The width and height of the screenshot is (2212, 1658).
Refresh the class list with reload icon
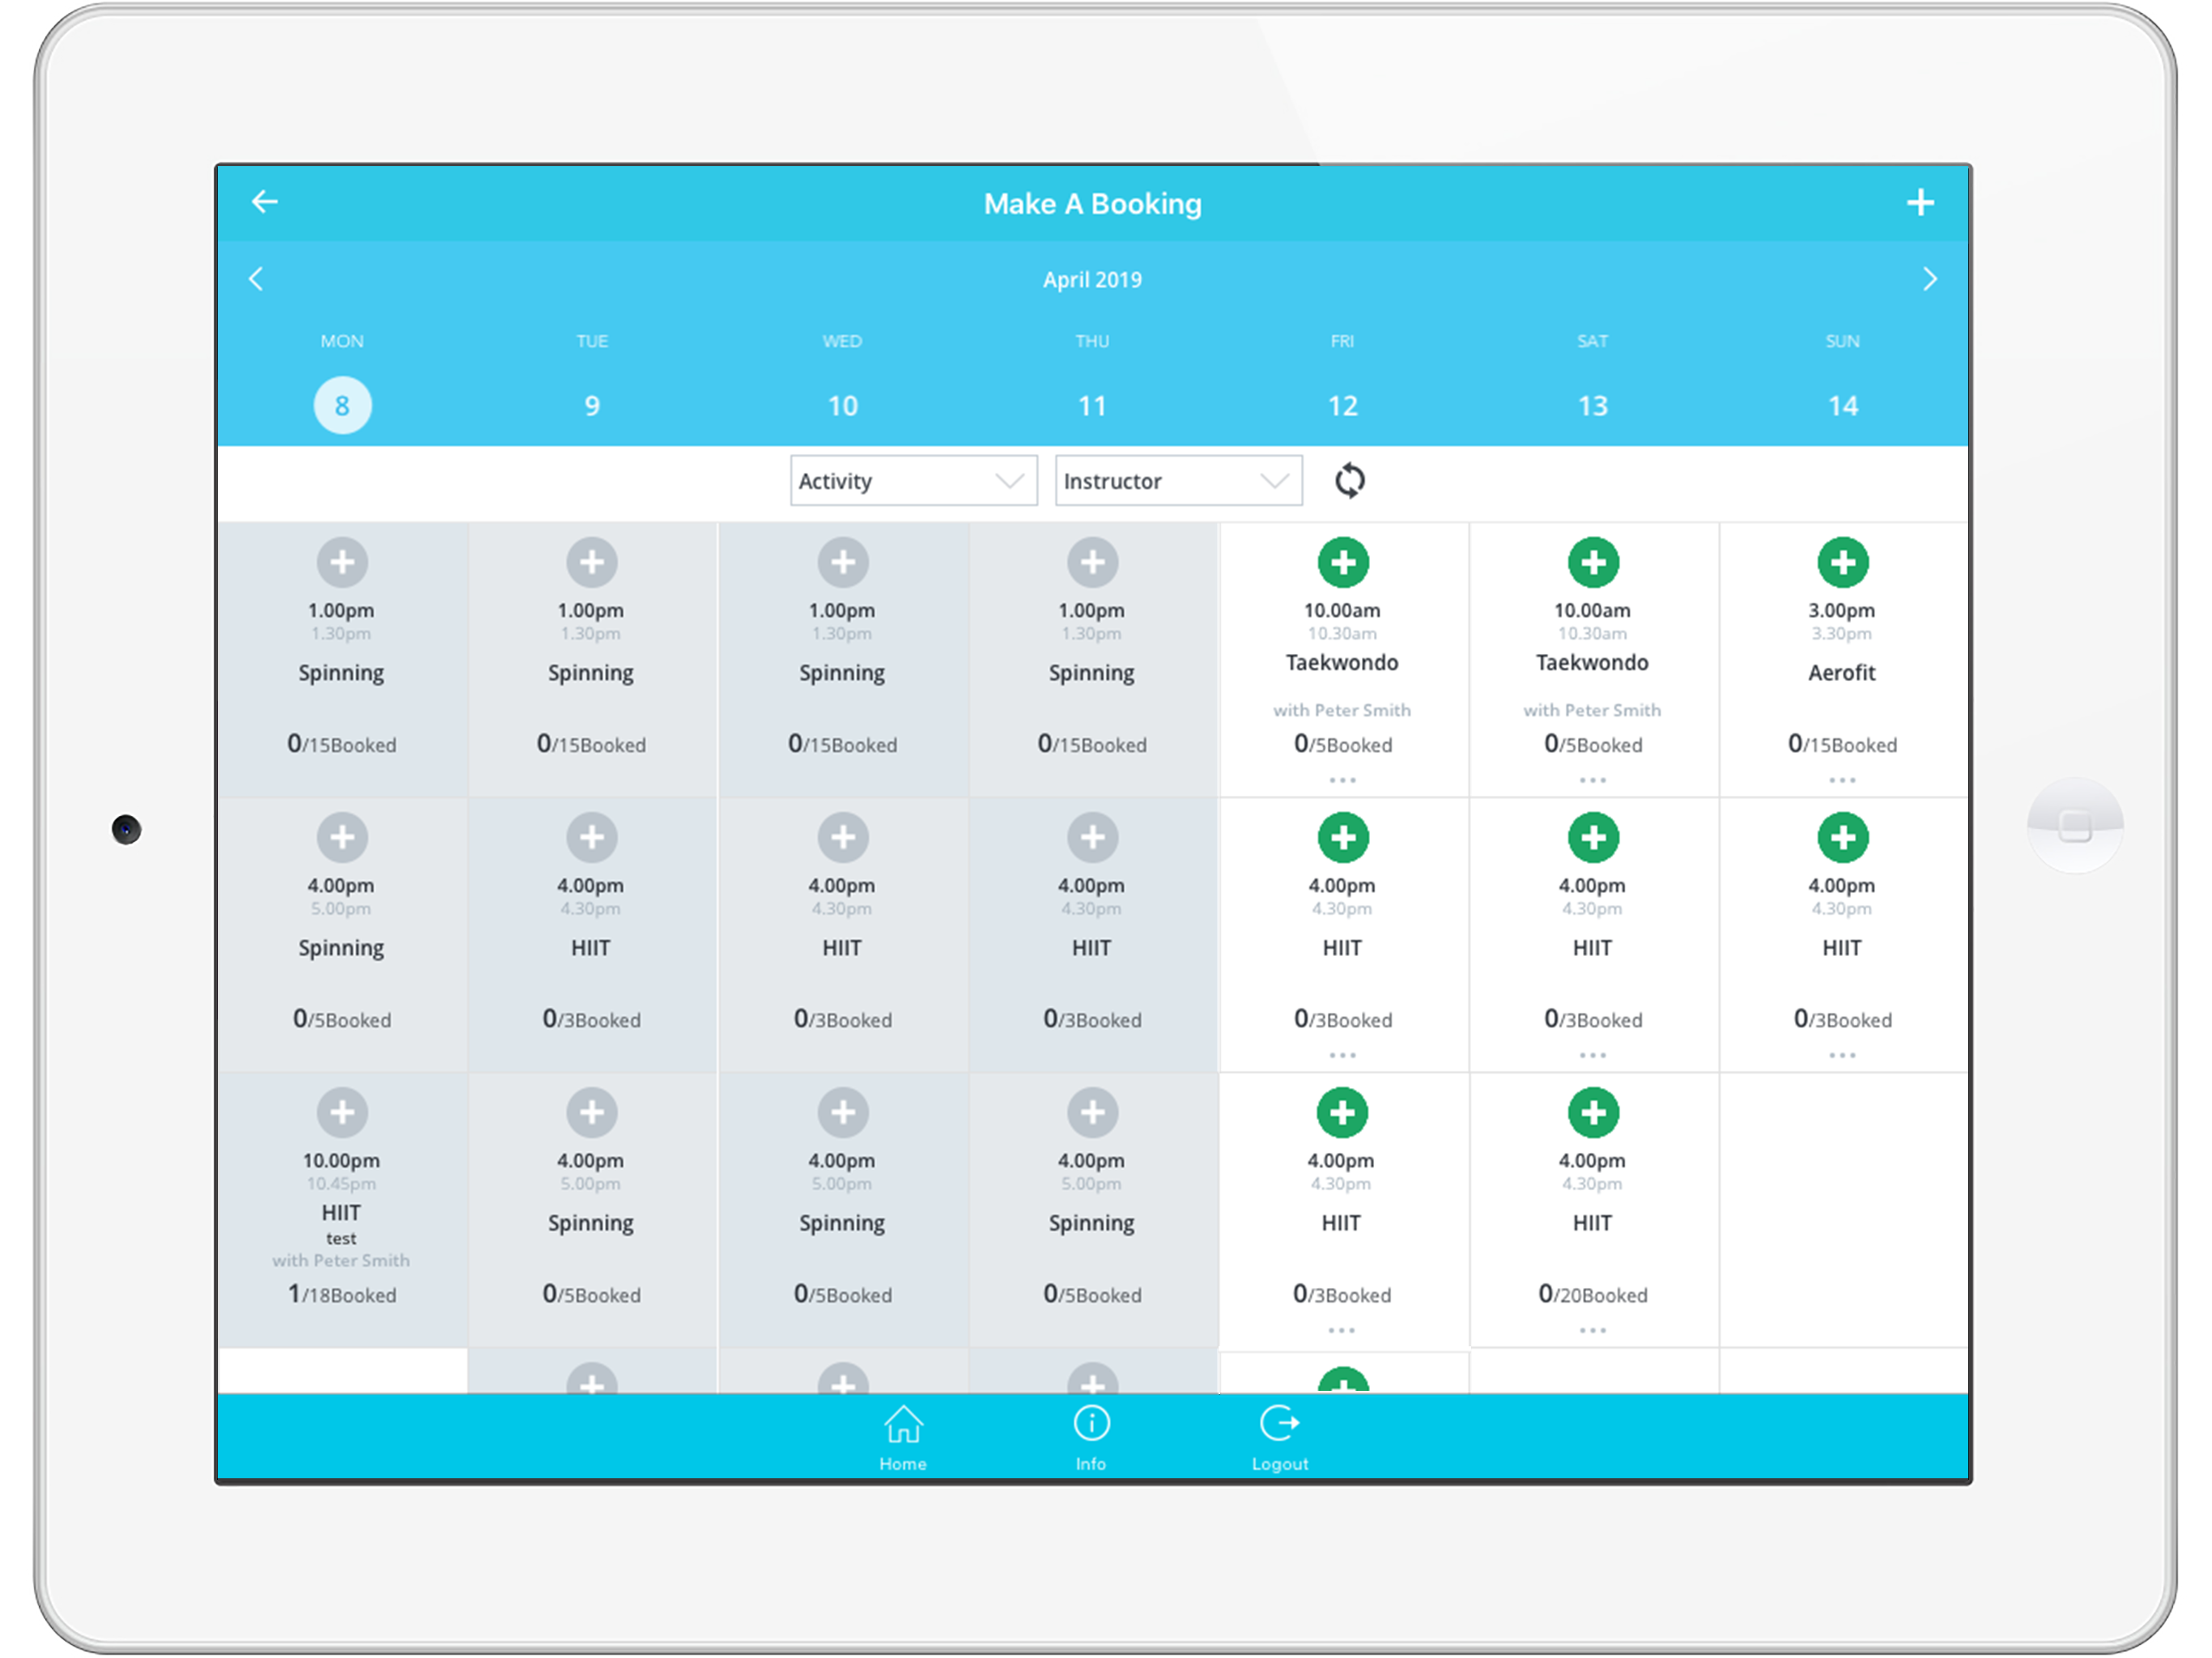tap(1349, 481)
